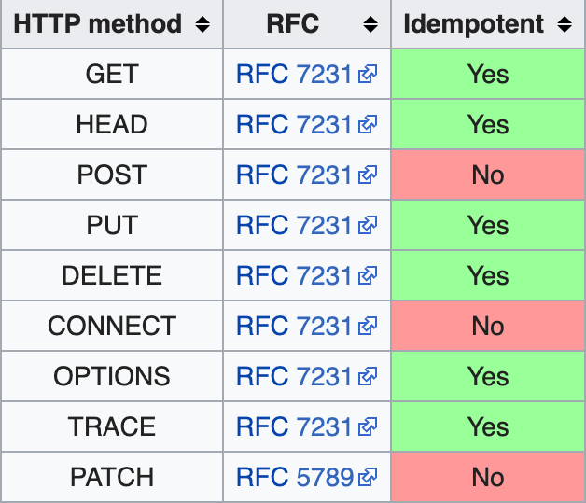Click external link icon beside RFC 5789

point(368,479)
